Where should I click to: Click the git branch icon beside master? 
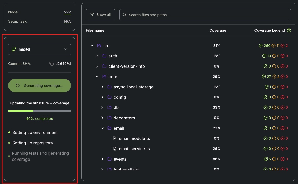14,49
